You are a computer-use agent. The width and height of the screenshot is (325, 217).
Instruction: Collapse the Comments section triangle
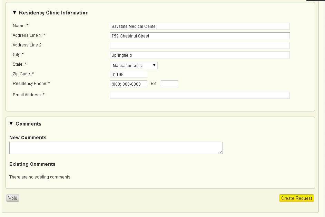point(11,123)
